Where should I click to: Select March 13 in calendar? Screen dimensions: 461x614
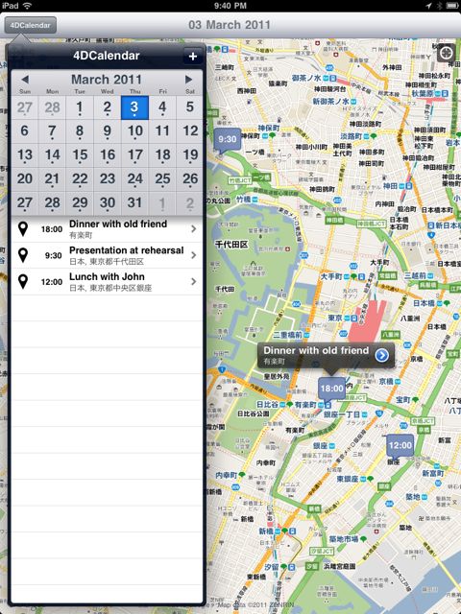(x=25, y=155)
